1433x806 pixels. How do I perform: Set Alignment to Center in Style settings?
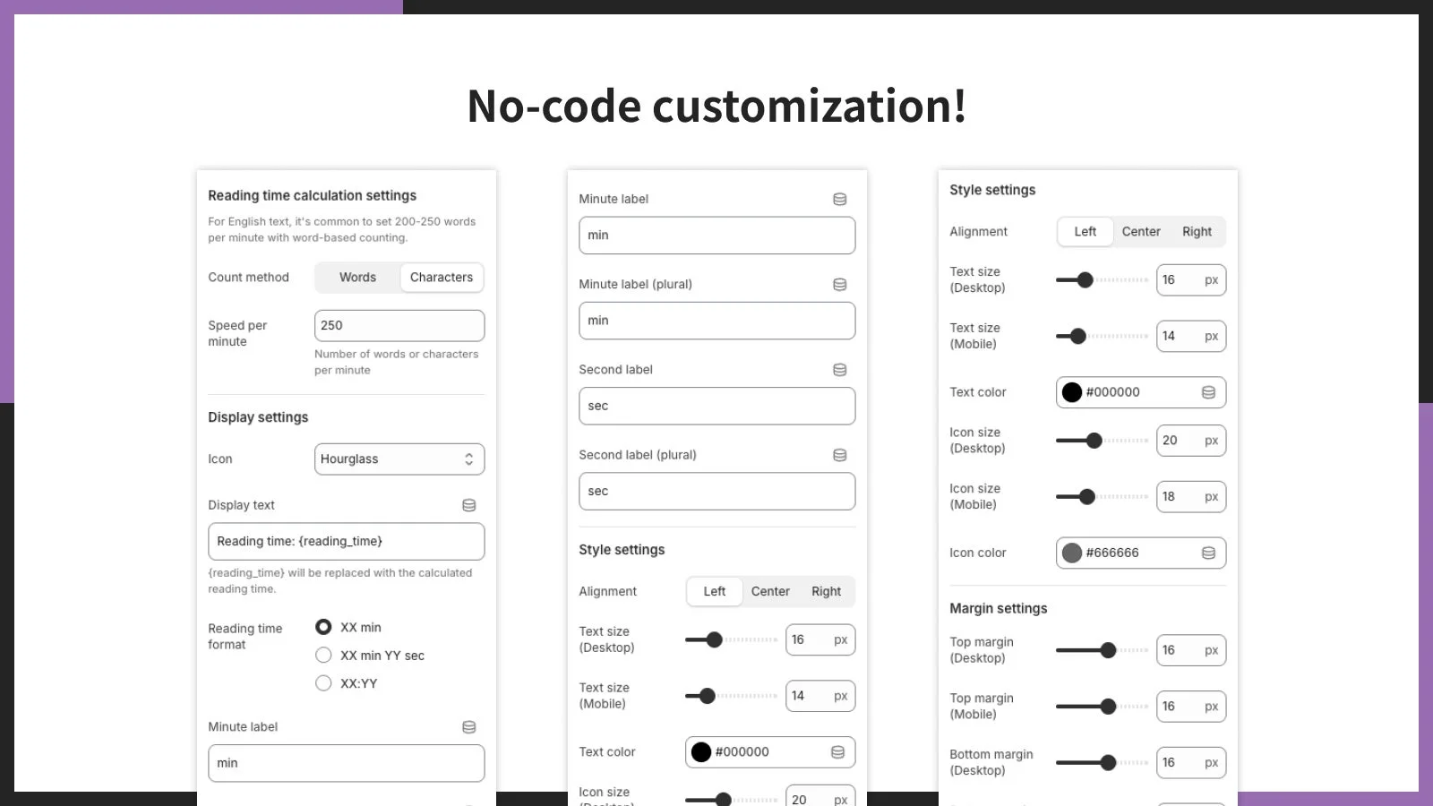pyautogui.click(x=1140, y=231)
